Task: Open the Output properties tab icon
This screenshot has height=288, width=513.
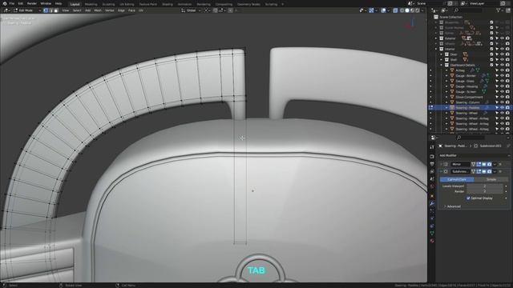Action: [x=432, y=164]
